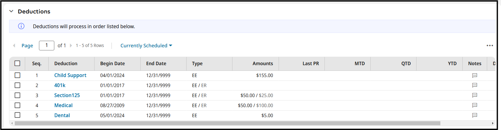
Task: Open notes icon for Section125 row
Action: tap(475, 96)
